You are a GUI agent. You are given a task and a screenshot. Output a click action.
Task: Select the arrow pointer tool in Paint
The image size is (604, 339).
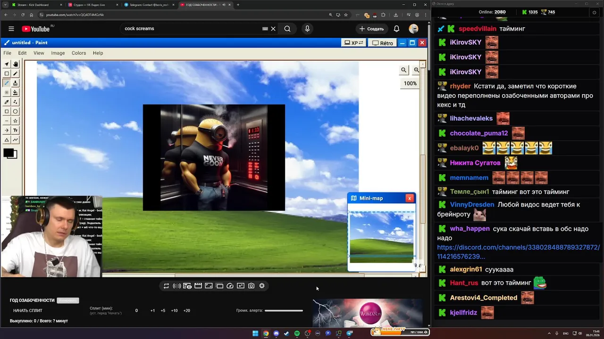click(x=7, y=64)
